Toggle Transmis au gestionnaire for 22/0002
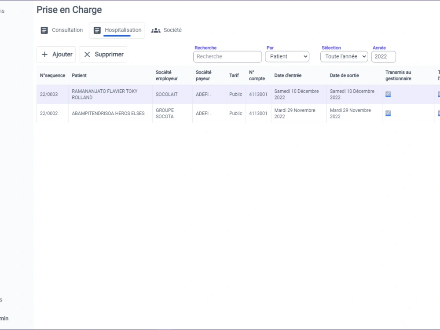The height and width of the screenshot is (330, 440). (x=388, y=114)
